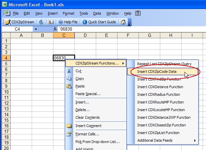Select column C header

[x=64, y=35]
